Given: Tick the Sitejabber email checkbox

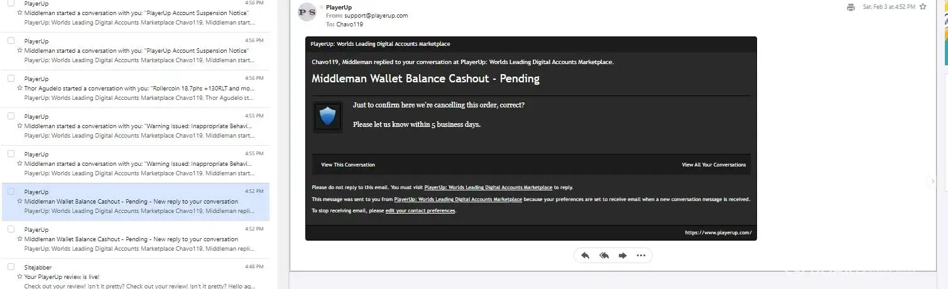Looking at the screenshot, I should tap(11, 266).
